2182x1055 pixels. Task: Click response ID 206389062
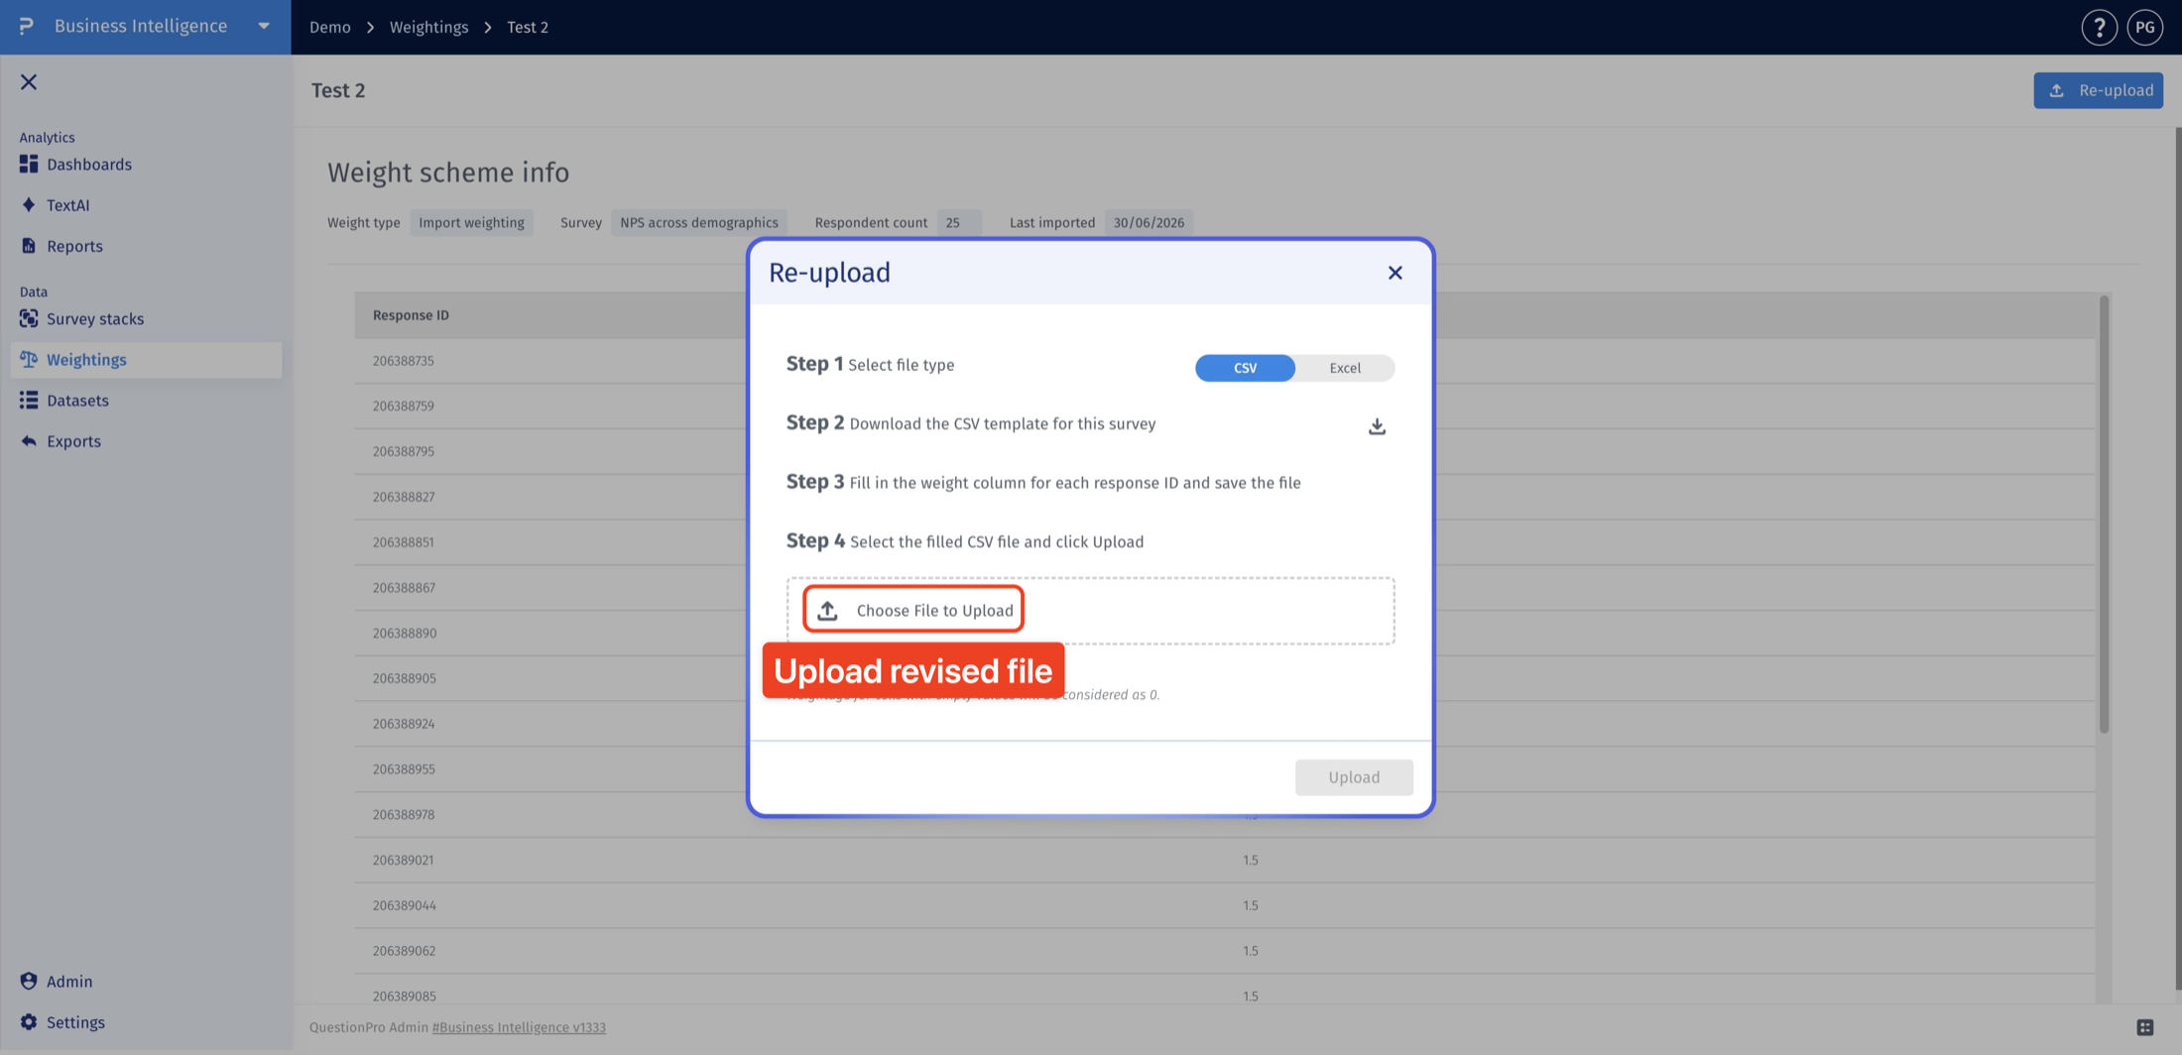[403, 951]
